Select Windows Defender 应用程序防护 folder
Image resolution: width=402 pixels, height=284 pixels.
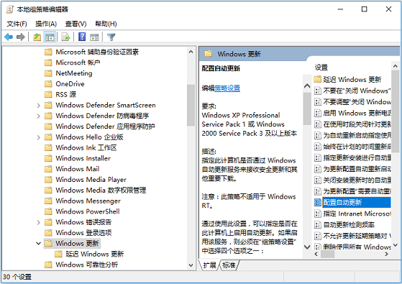coord(106,127)
